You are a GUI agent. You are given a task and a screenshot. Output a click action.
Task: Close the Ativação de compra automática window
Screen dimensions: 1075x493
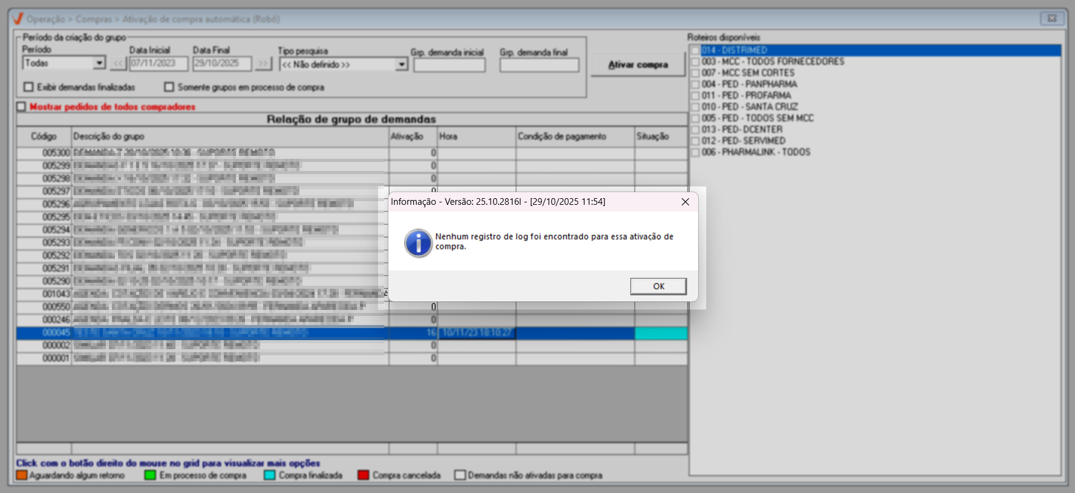pos(1052,18)
